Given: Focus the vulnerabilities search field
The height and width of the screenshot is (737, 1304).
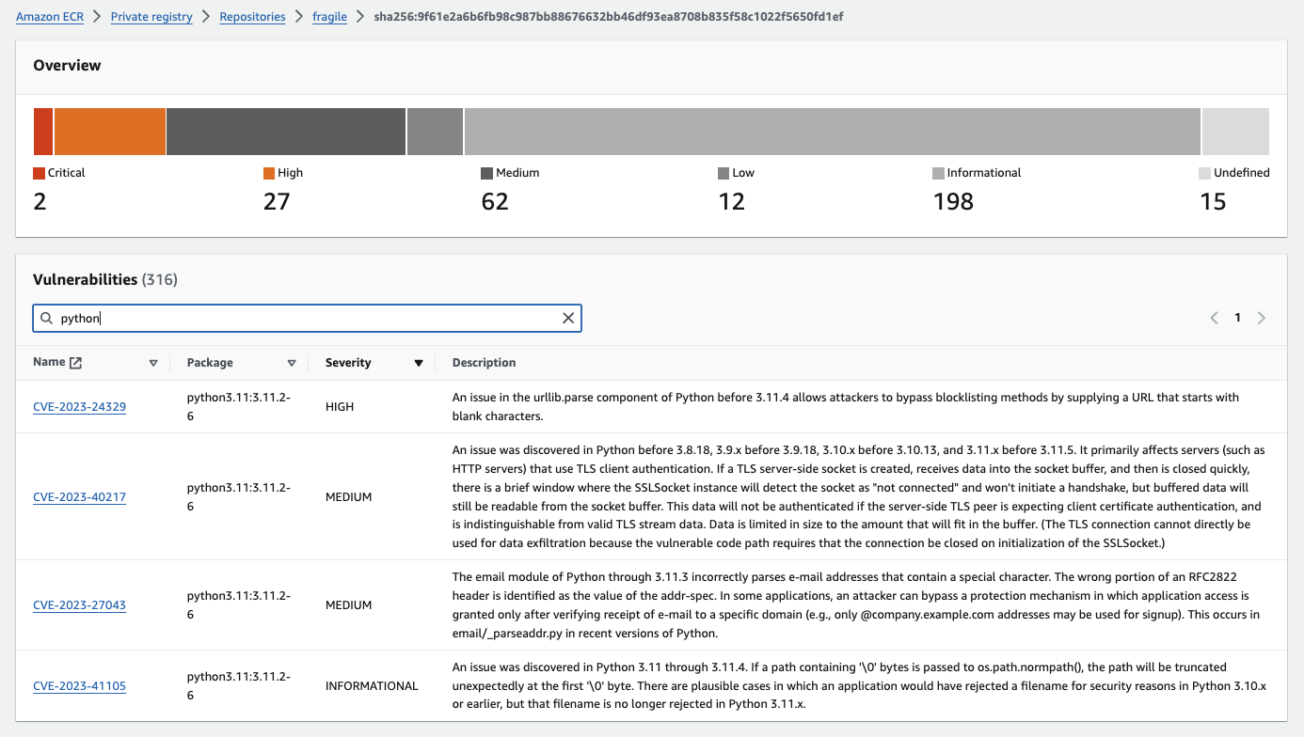Looking at the screenshot, I should [307, 318].
